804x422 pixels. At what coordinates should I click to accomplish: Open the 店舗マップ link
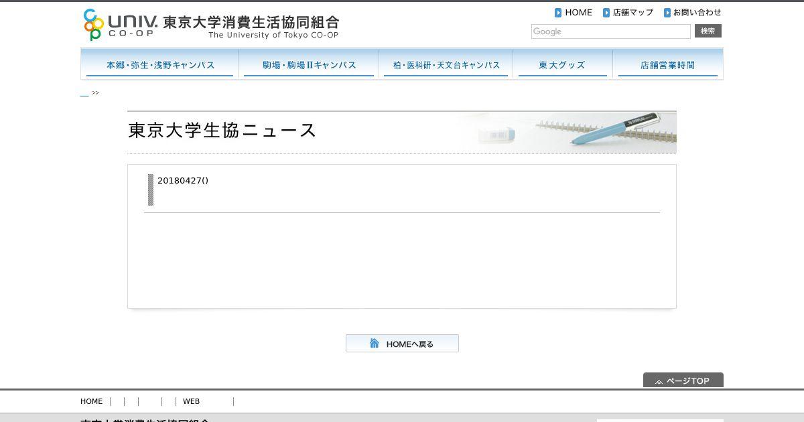pos(632,12)
